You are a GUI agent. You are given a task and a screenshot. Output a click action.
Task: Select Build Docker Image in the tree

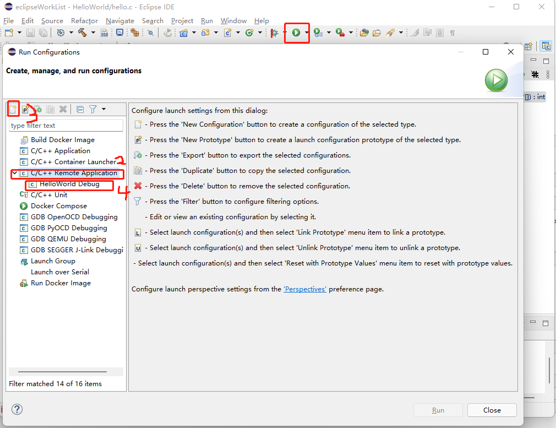(62, 140)
